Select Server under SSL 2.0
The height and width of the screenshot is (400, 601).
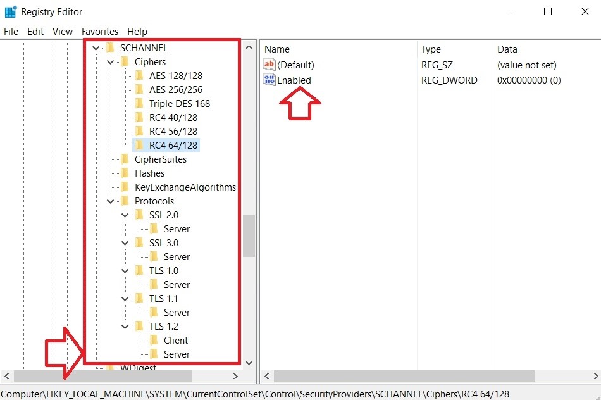tap(177, 229)
